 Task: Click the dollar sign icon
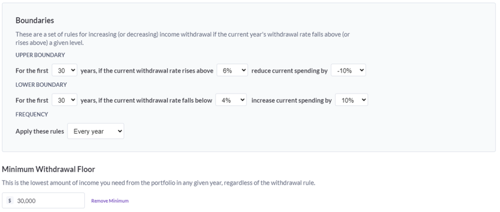click(10, 201)
